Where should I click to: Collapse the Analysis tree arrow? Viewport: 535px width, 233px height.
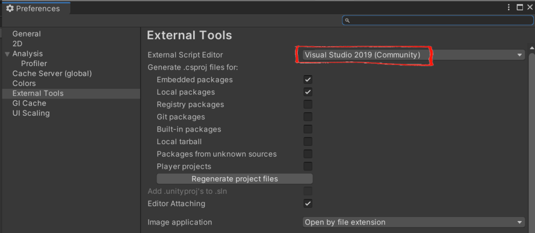point(7,54)
